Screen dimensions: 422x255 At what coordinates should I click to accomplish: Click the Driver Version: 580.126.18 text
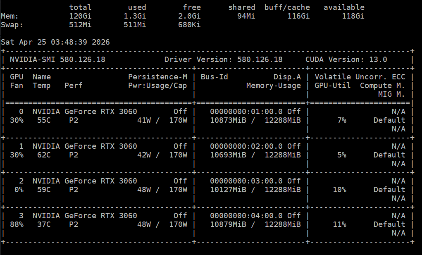click(x=223, y=60)
